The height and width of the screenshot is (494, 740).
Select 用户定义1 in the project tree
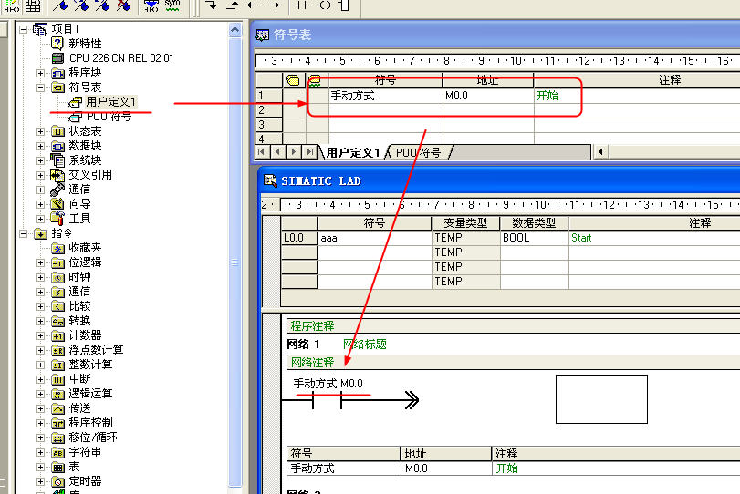point(110,102)
